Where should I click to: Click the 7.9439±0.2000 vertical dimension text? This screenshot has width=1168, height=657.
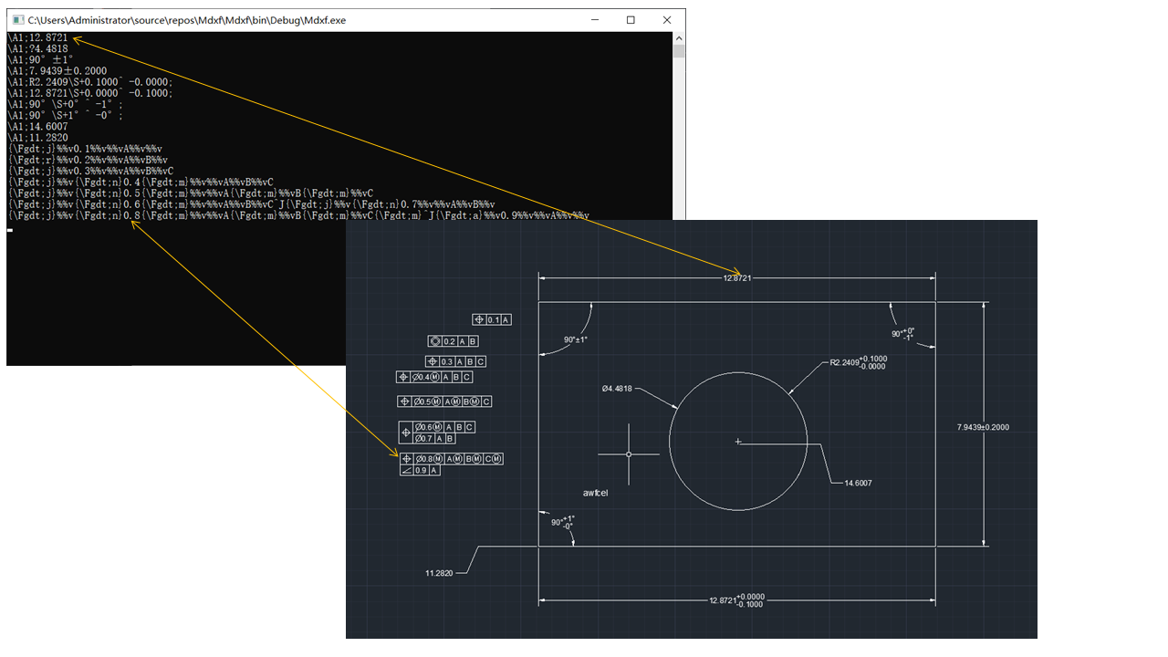[983, 427]
